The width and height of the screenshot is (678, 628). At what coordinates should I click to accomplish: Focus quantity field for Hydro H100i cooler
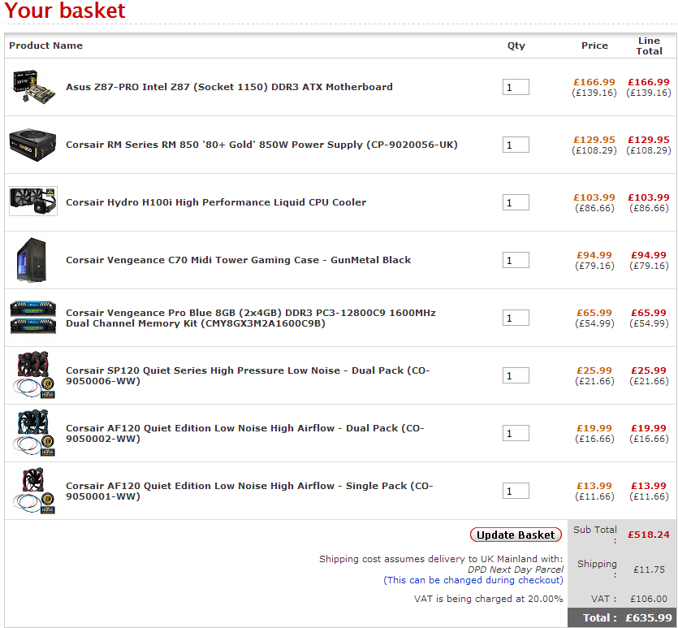tap(516, 202)
